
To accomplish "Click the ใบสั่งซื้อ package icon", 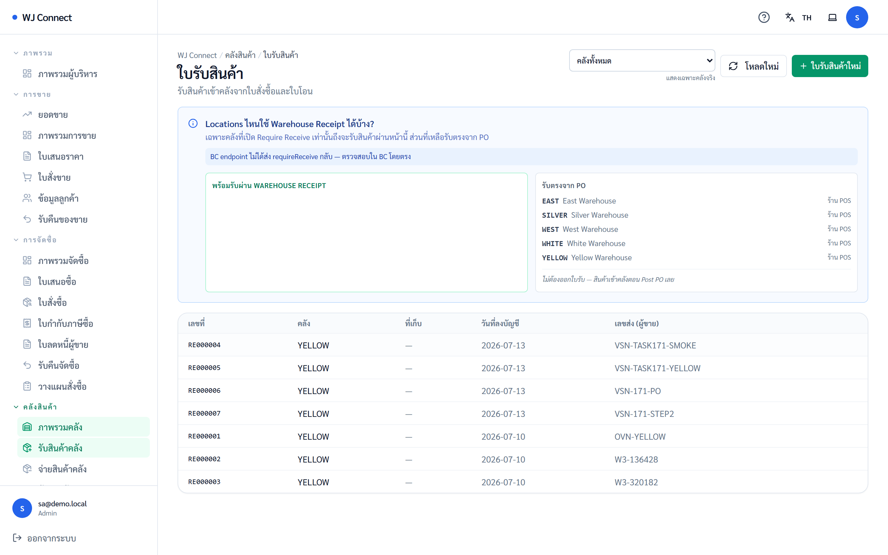I will click(x=27, y=302).
